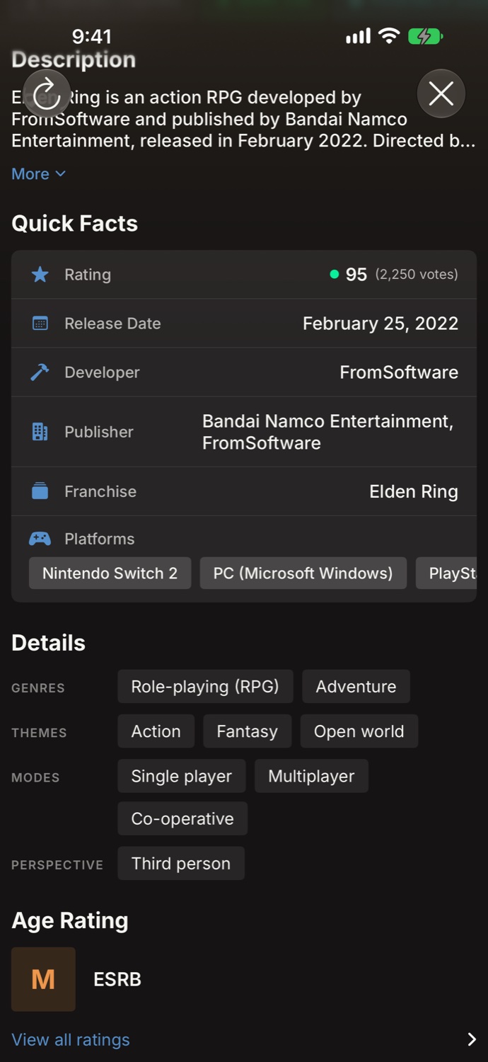Image resolution: width=488 pixels, height=1062 pixels.
Task: Tap the ESRB M rating badge
Action: 43,979
